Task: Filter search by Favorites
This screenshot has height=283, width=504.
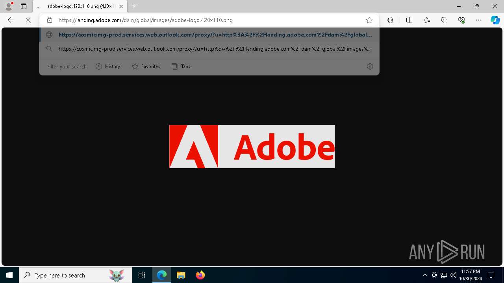Action: coord(146,66)
